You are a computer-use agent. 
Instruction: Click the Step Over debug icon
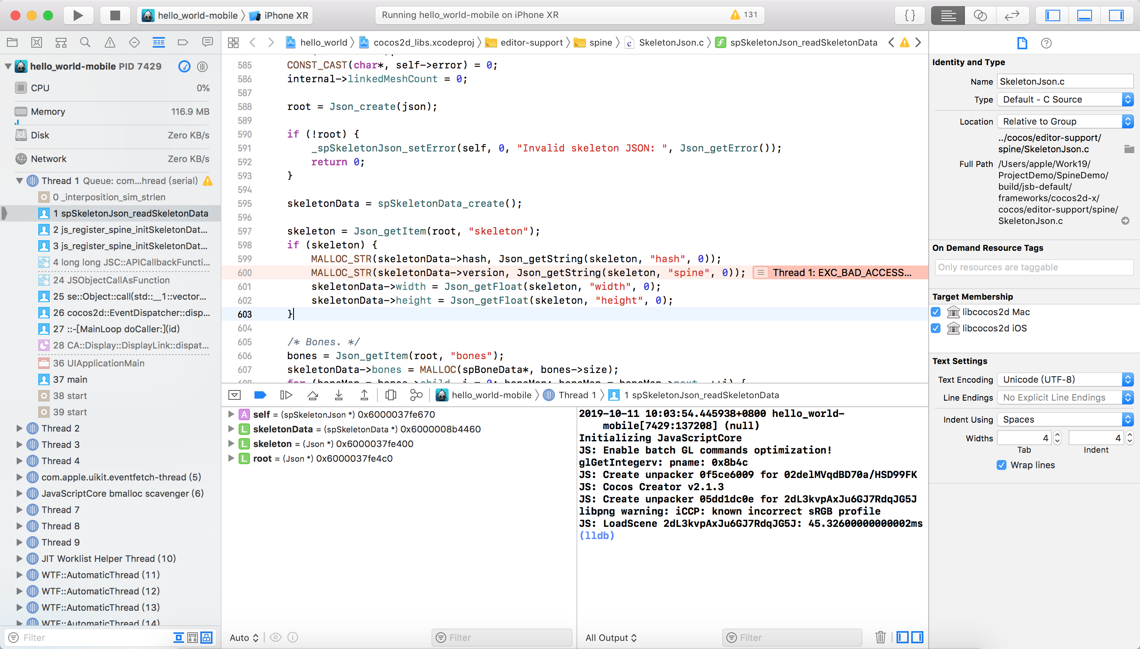pos(312,395)
